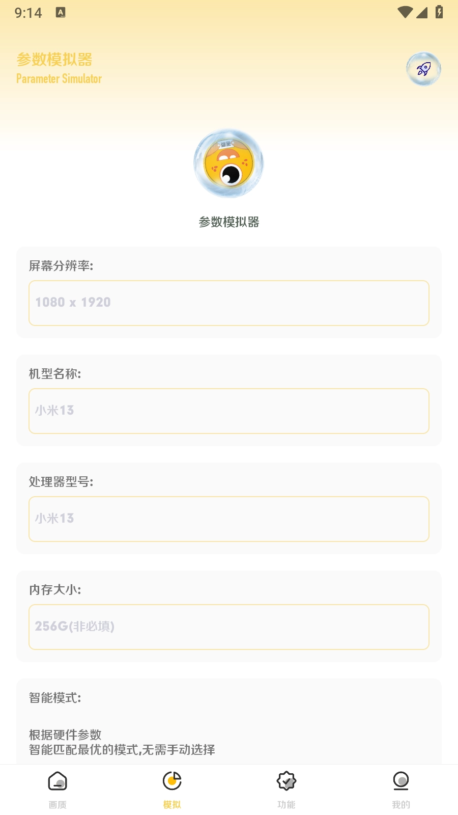
Task: Tap the 9:14 clock in the status bar
Action: (x=28, y=13)
